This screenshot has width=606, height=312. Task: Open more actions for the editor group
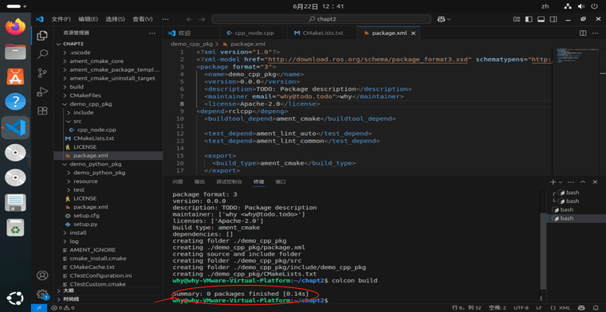596,33
